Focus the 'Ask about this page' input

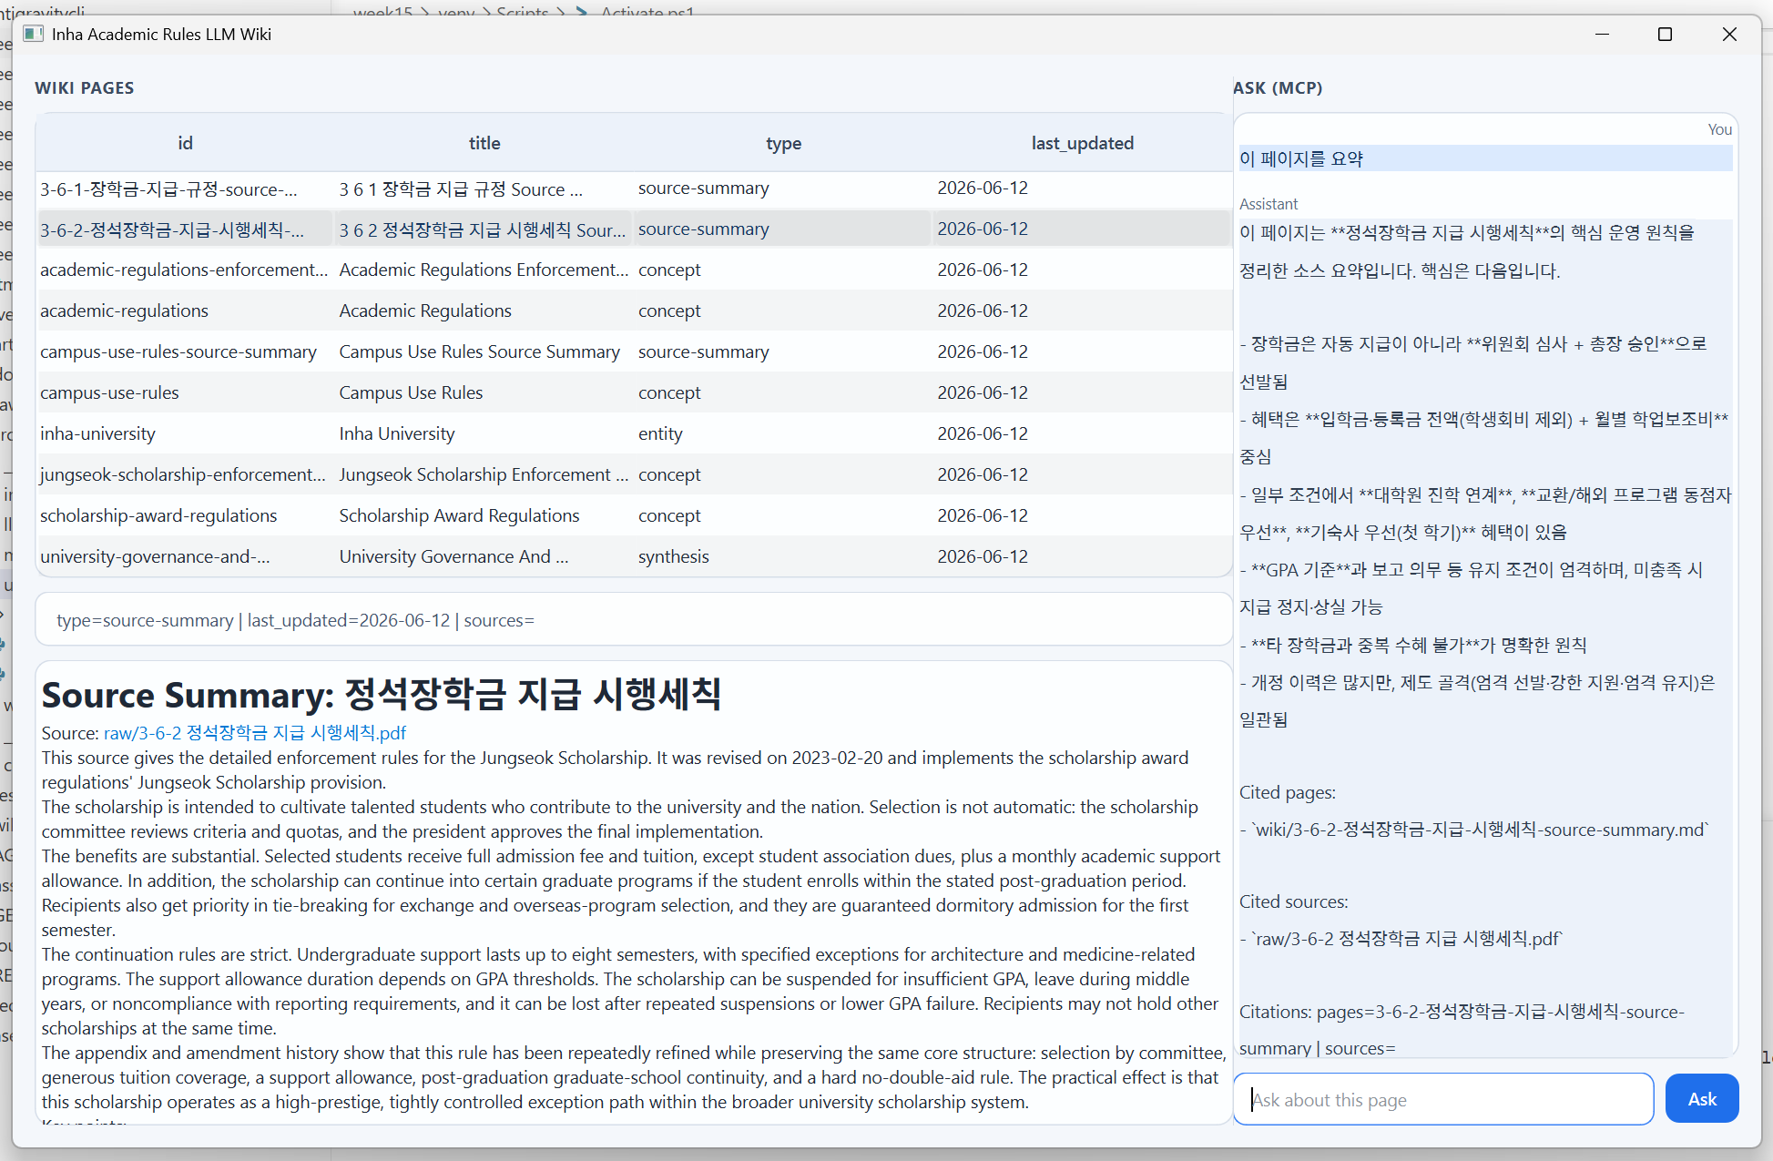pos(1442,1099)
